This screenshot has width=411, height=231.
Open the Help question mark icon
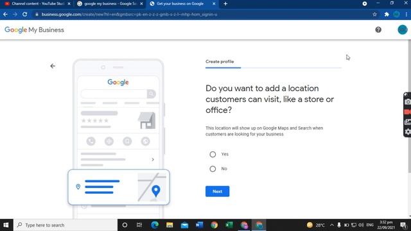tap(378, 30)
